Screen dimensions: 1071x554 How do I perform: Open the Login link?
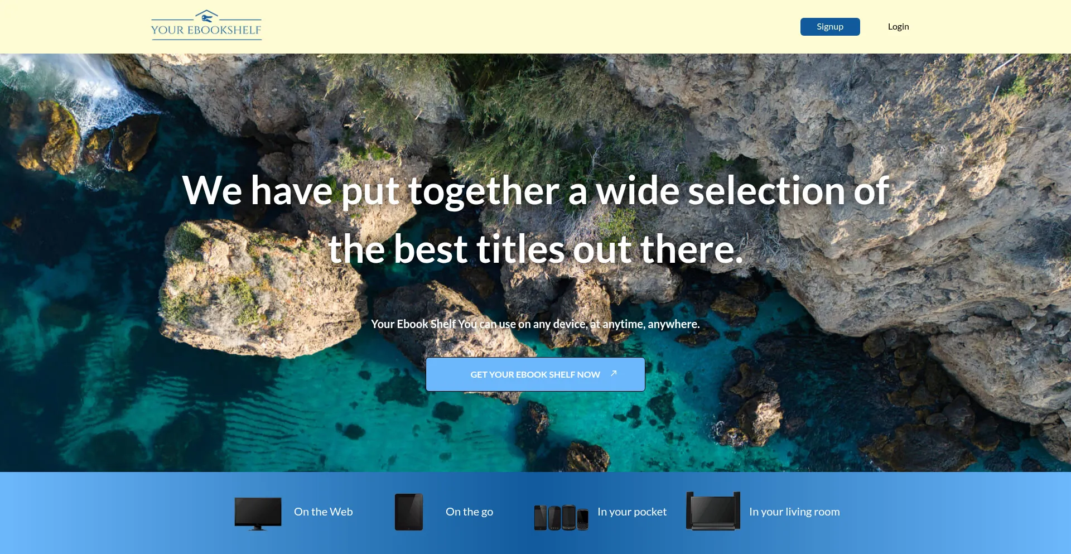[x=898, y=27]
